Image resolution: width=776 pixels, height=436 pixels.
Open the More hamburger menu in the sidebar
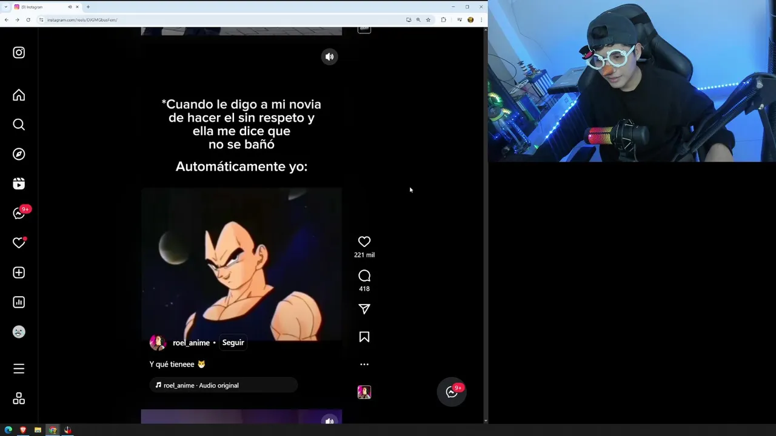[19, 369]
